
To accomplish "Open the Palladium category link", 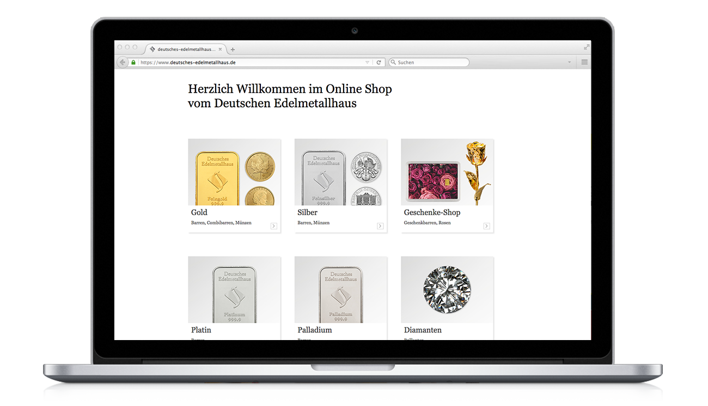I will [x=315, y=330].
